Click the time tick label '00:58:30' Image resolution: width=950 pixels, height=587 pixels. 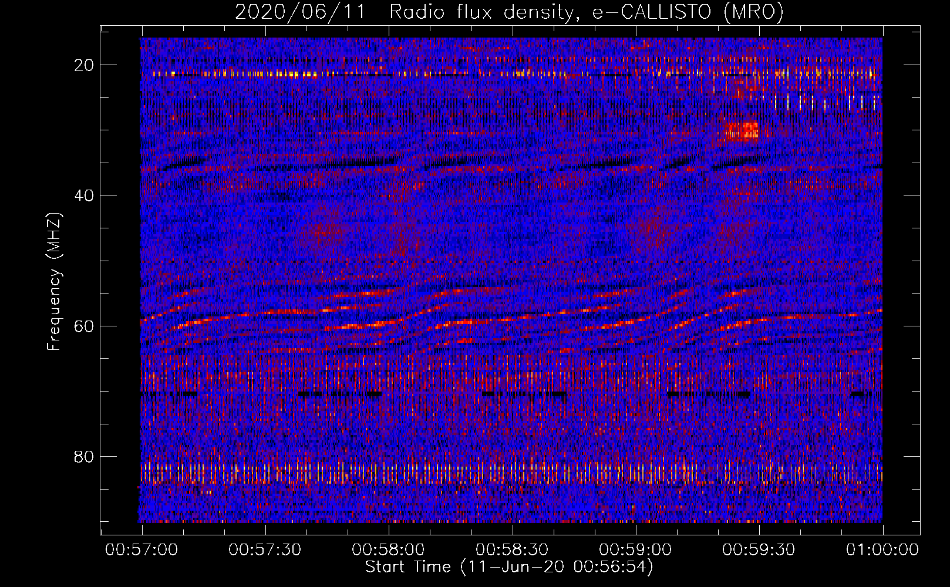point(512,549)
